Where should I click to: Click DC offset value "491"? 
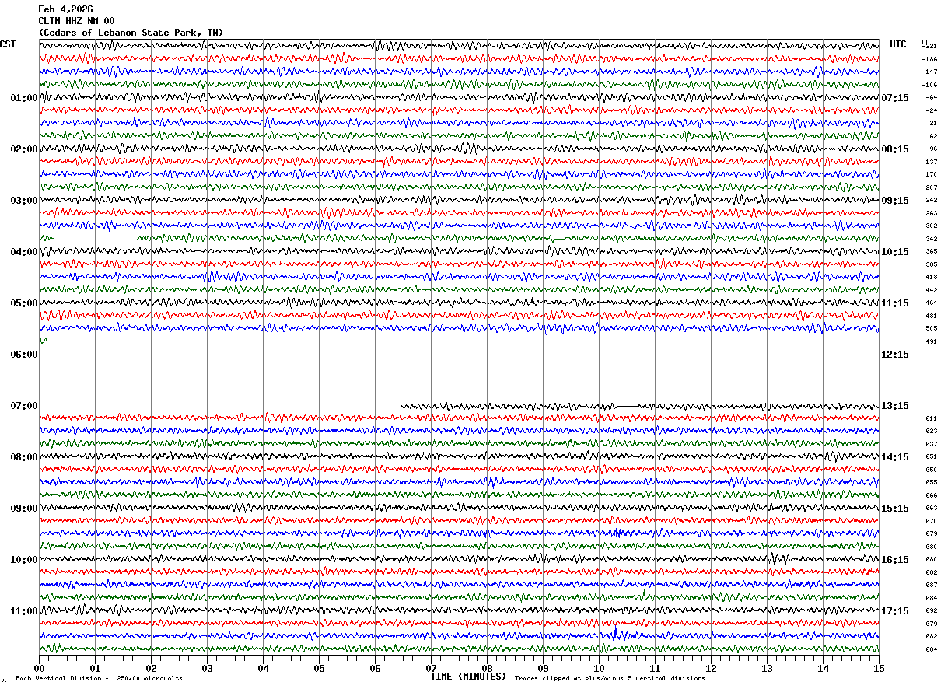point(932,341)
